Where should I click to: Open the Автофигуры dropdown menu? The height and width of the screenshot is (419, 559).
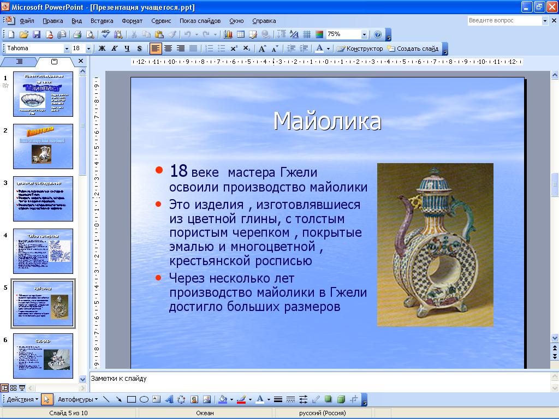[78, 399]
